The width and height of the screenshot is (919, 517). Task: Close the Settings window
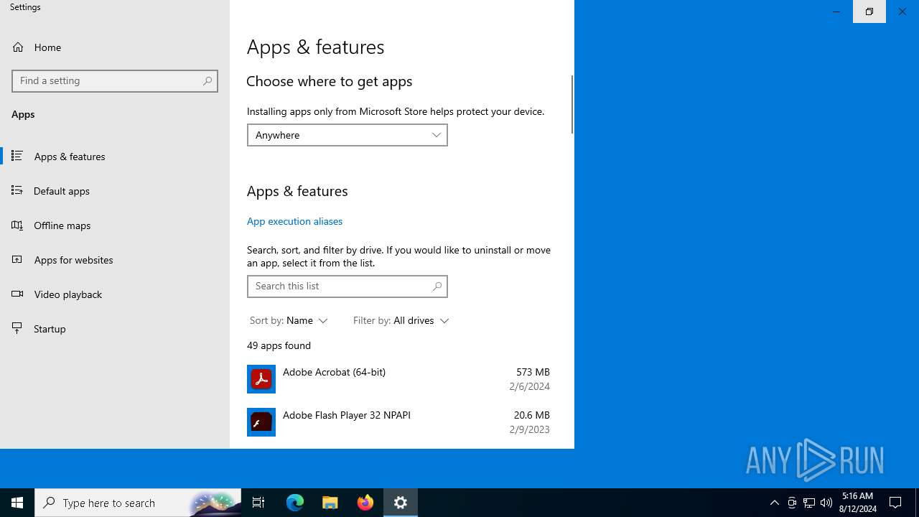click(902, 11)
